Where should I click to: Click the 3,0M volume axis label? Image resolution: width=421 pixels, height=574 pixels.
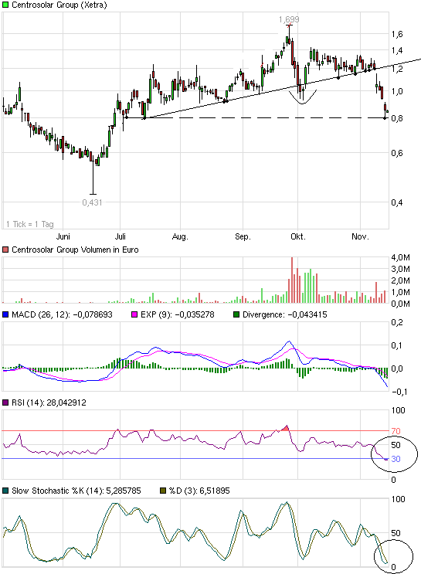click(x=400, y=269)
